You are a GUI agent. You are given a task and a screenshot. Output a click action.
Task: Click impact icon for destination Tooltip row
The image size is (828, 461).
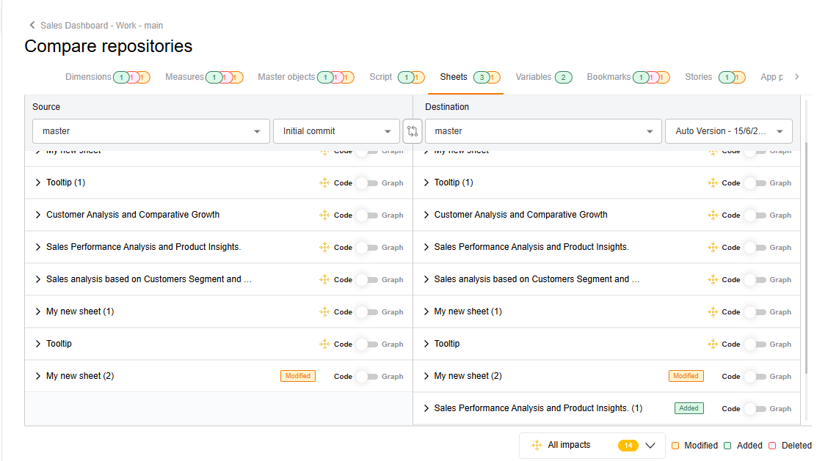point(712,344)
